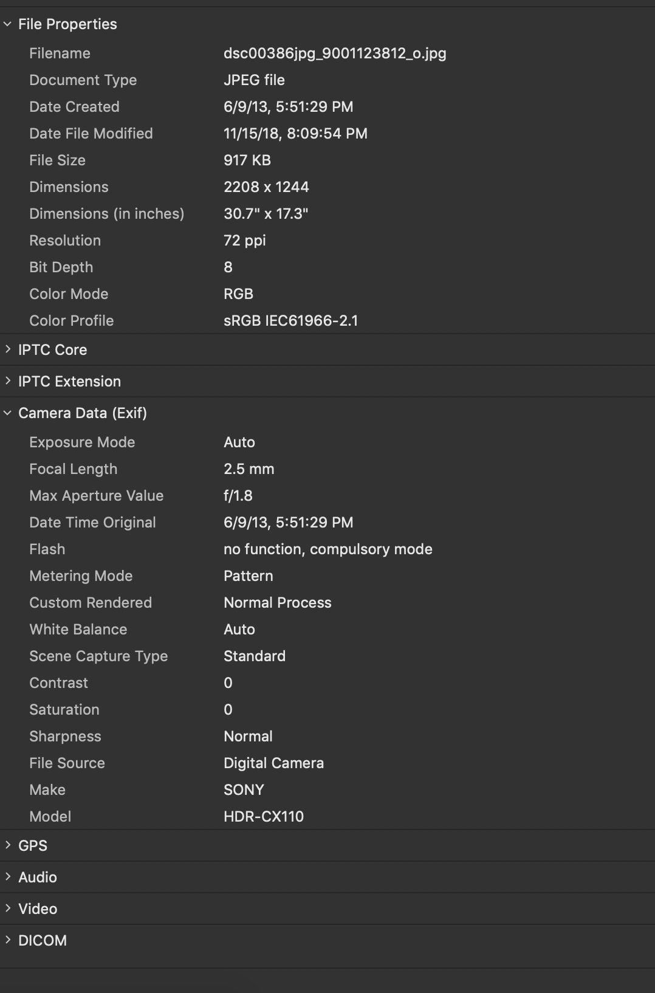Screen dimensions: 655x993
Task: Click the Make value SONY
Action: pyautogui.click(x=244, y=790)
